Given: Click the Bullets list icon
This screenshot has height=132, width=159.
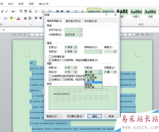Looking at the screenshot, I should coord(36,11).
